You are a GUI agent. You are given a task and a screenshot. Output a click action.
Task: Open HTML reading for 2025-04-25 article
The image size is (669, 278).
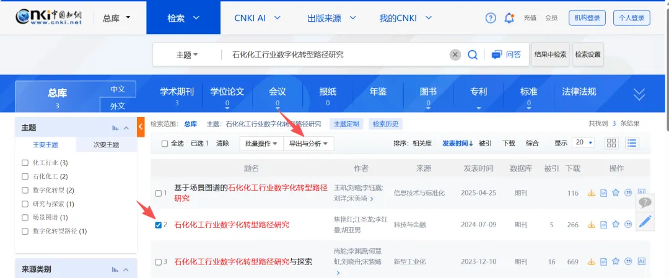(x=603, y=193)
